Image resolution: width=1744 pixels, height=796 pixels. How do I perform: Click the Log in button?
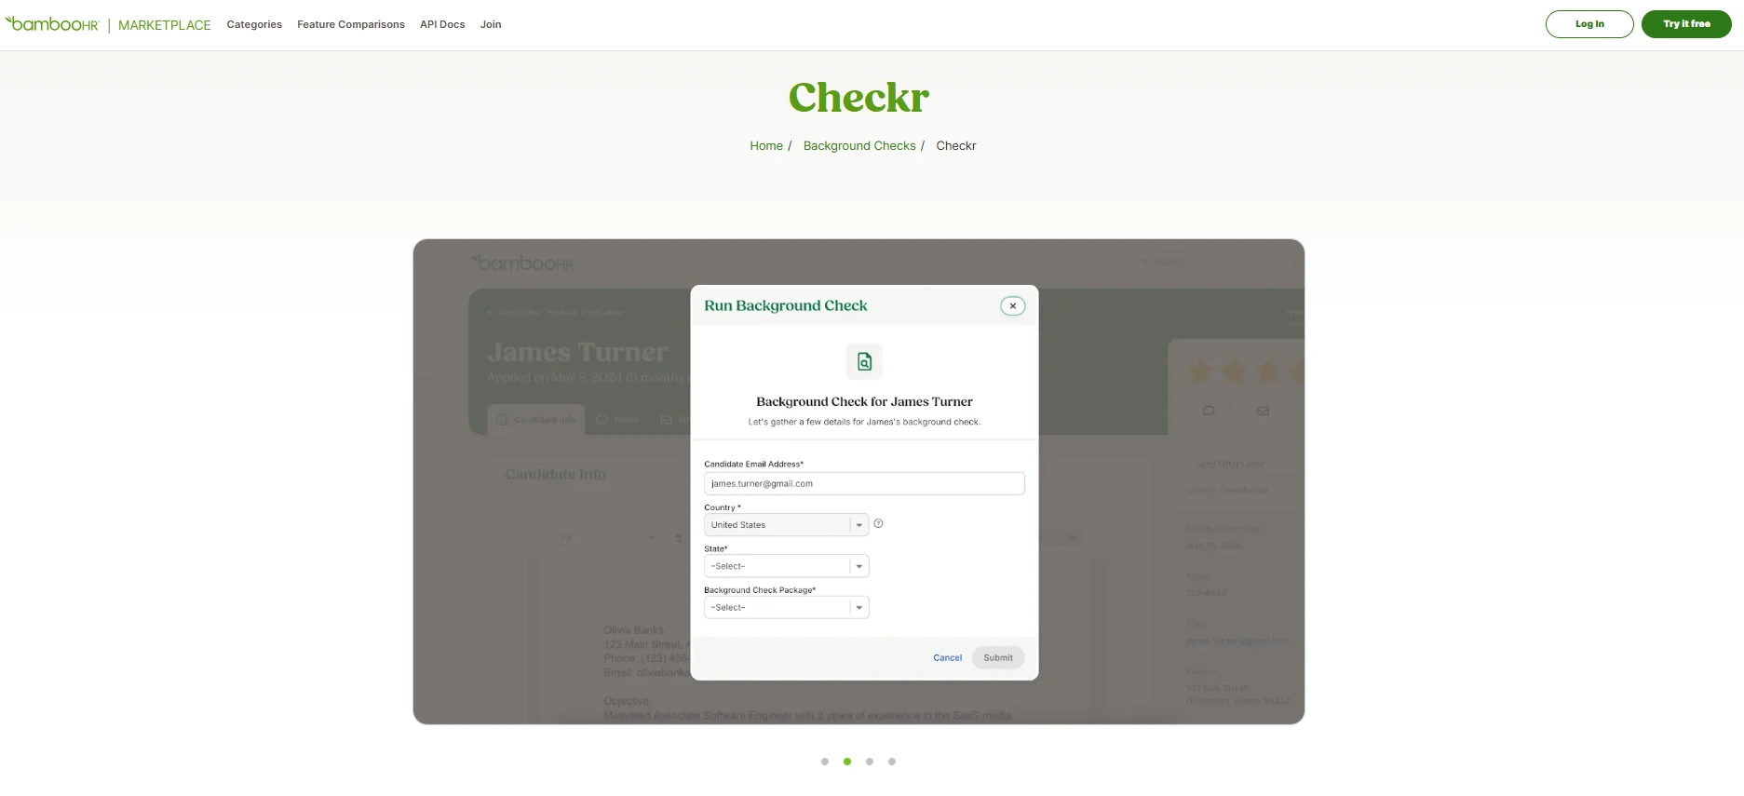click(1589, 24)
